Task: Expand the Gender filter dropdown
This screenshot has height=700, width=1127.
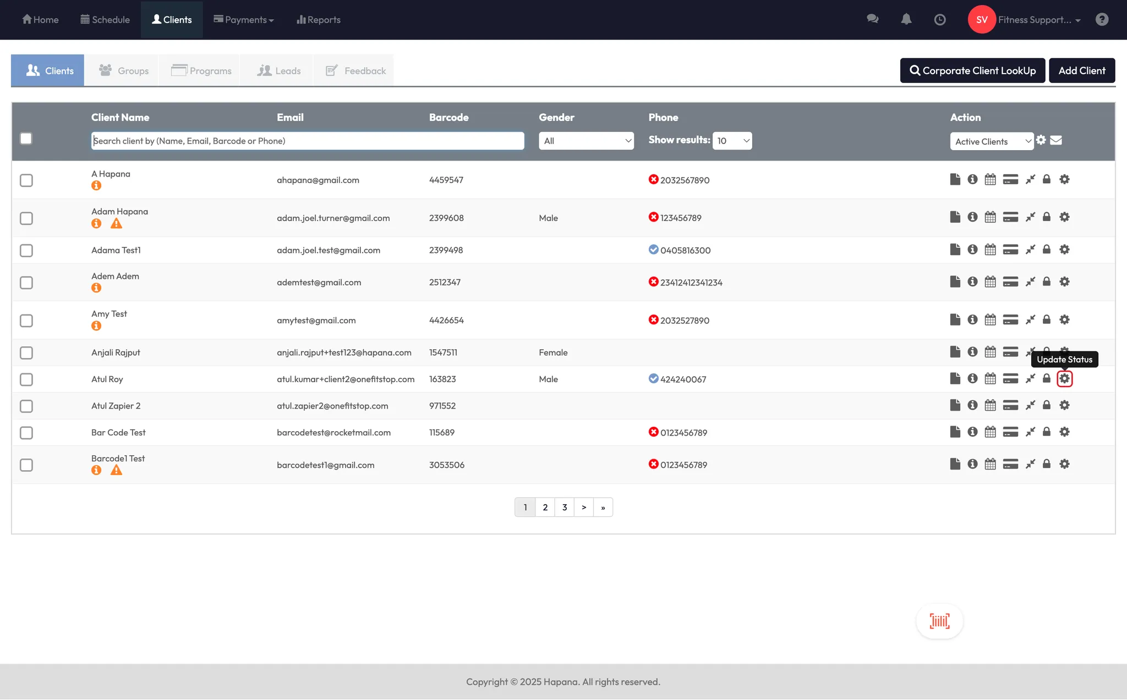Action: pos(586,141)
